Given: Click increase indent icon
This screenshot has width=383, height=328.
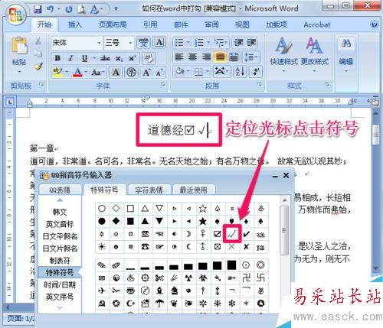Looking at the screenshot, I should [251, 42].
